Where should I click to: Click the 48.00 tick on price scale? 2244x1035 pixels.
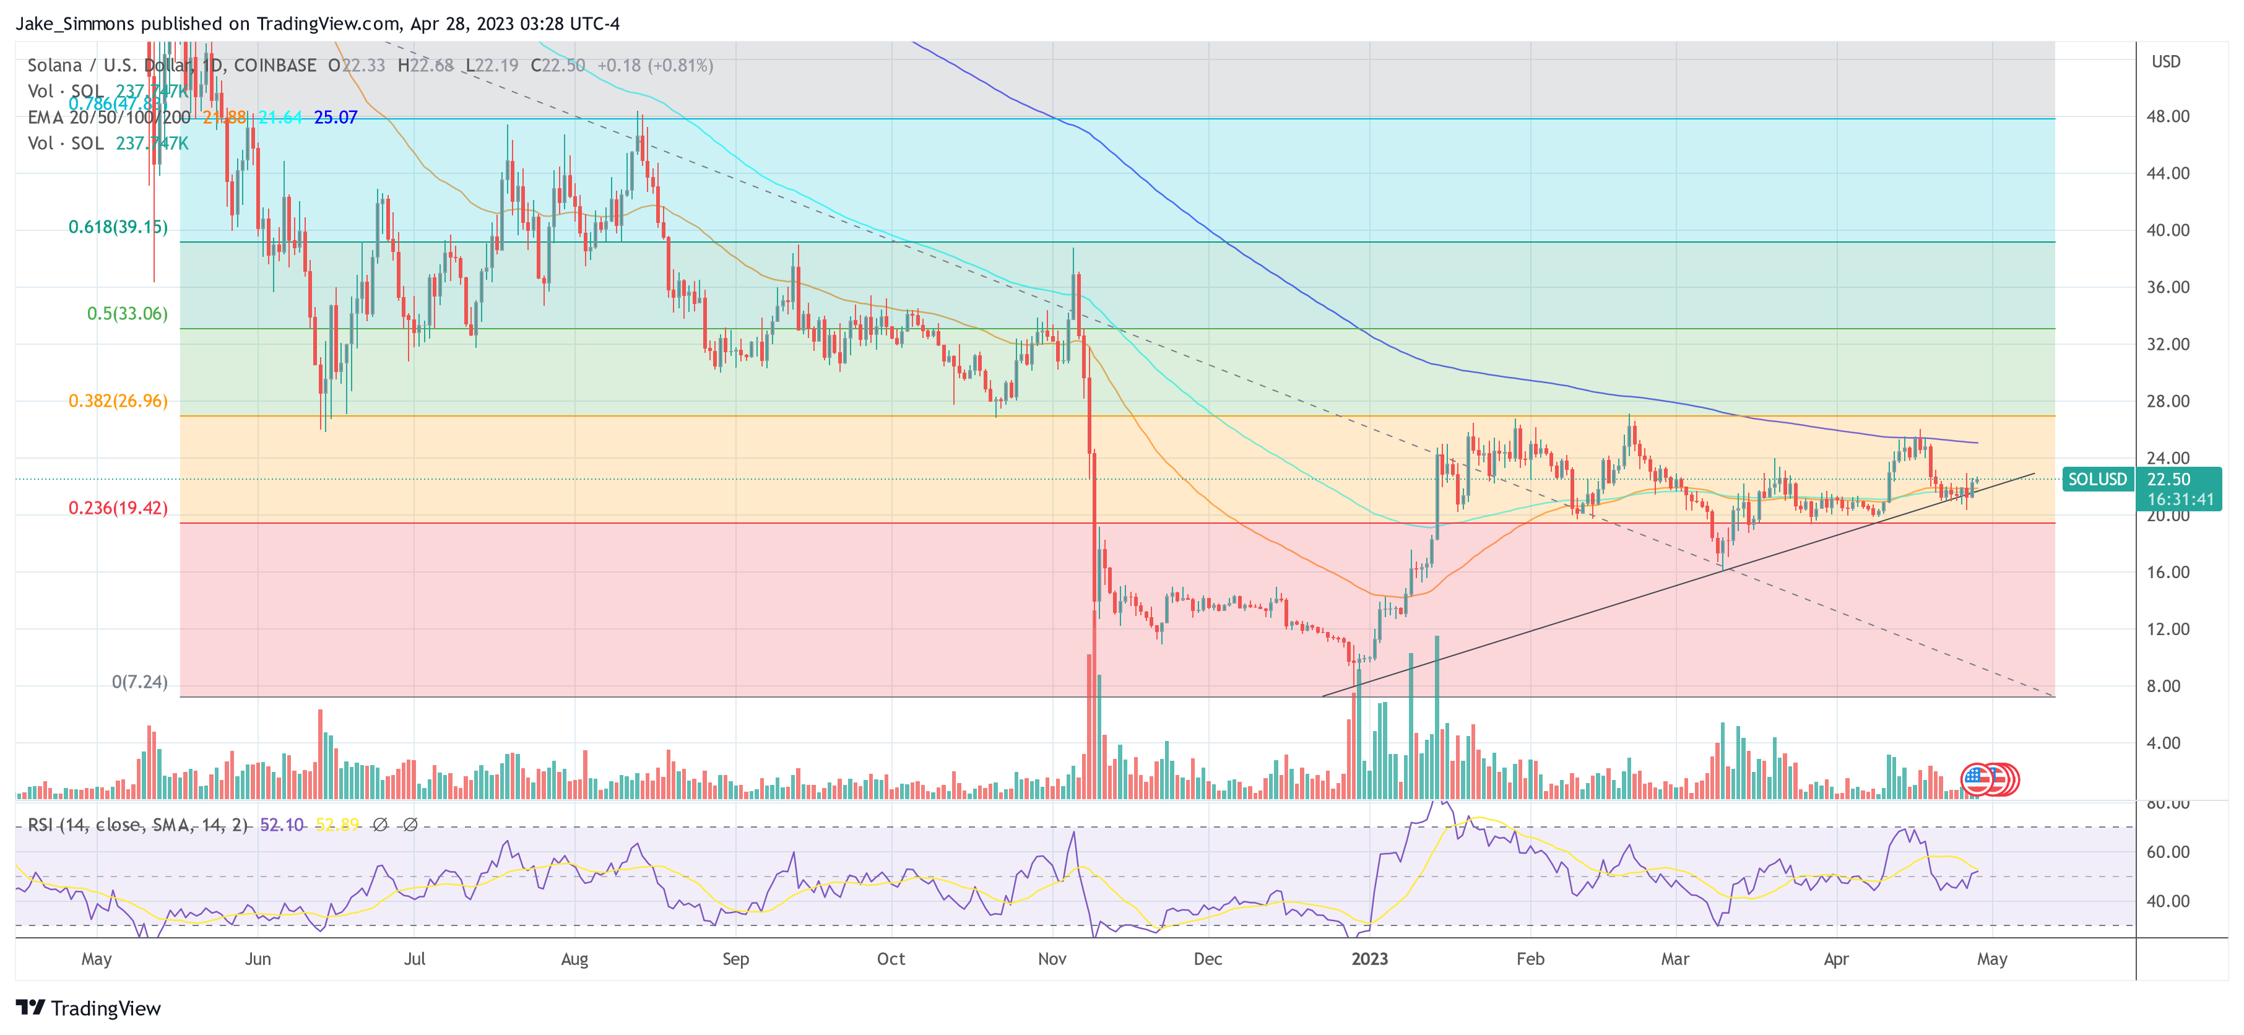pyautogui.click(x=2167, y=117)
